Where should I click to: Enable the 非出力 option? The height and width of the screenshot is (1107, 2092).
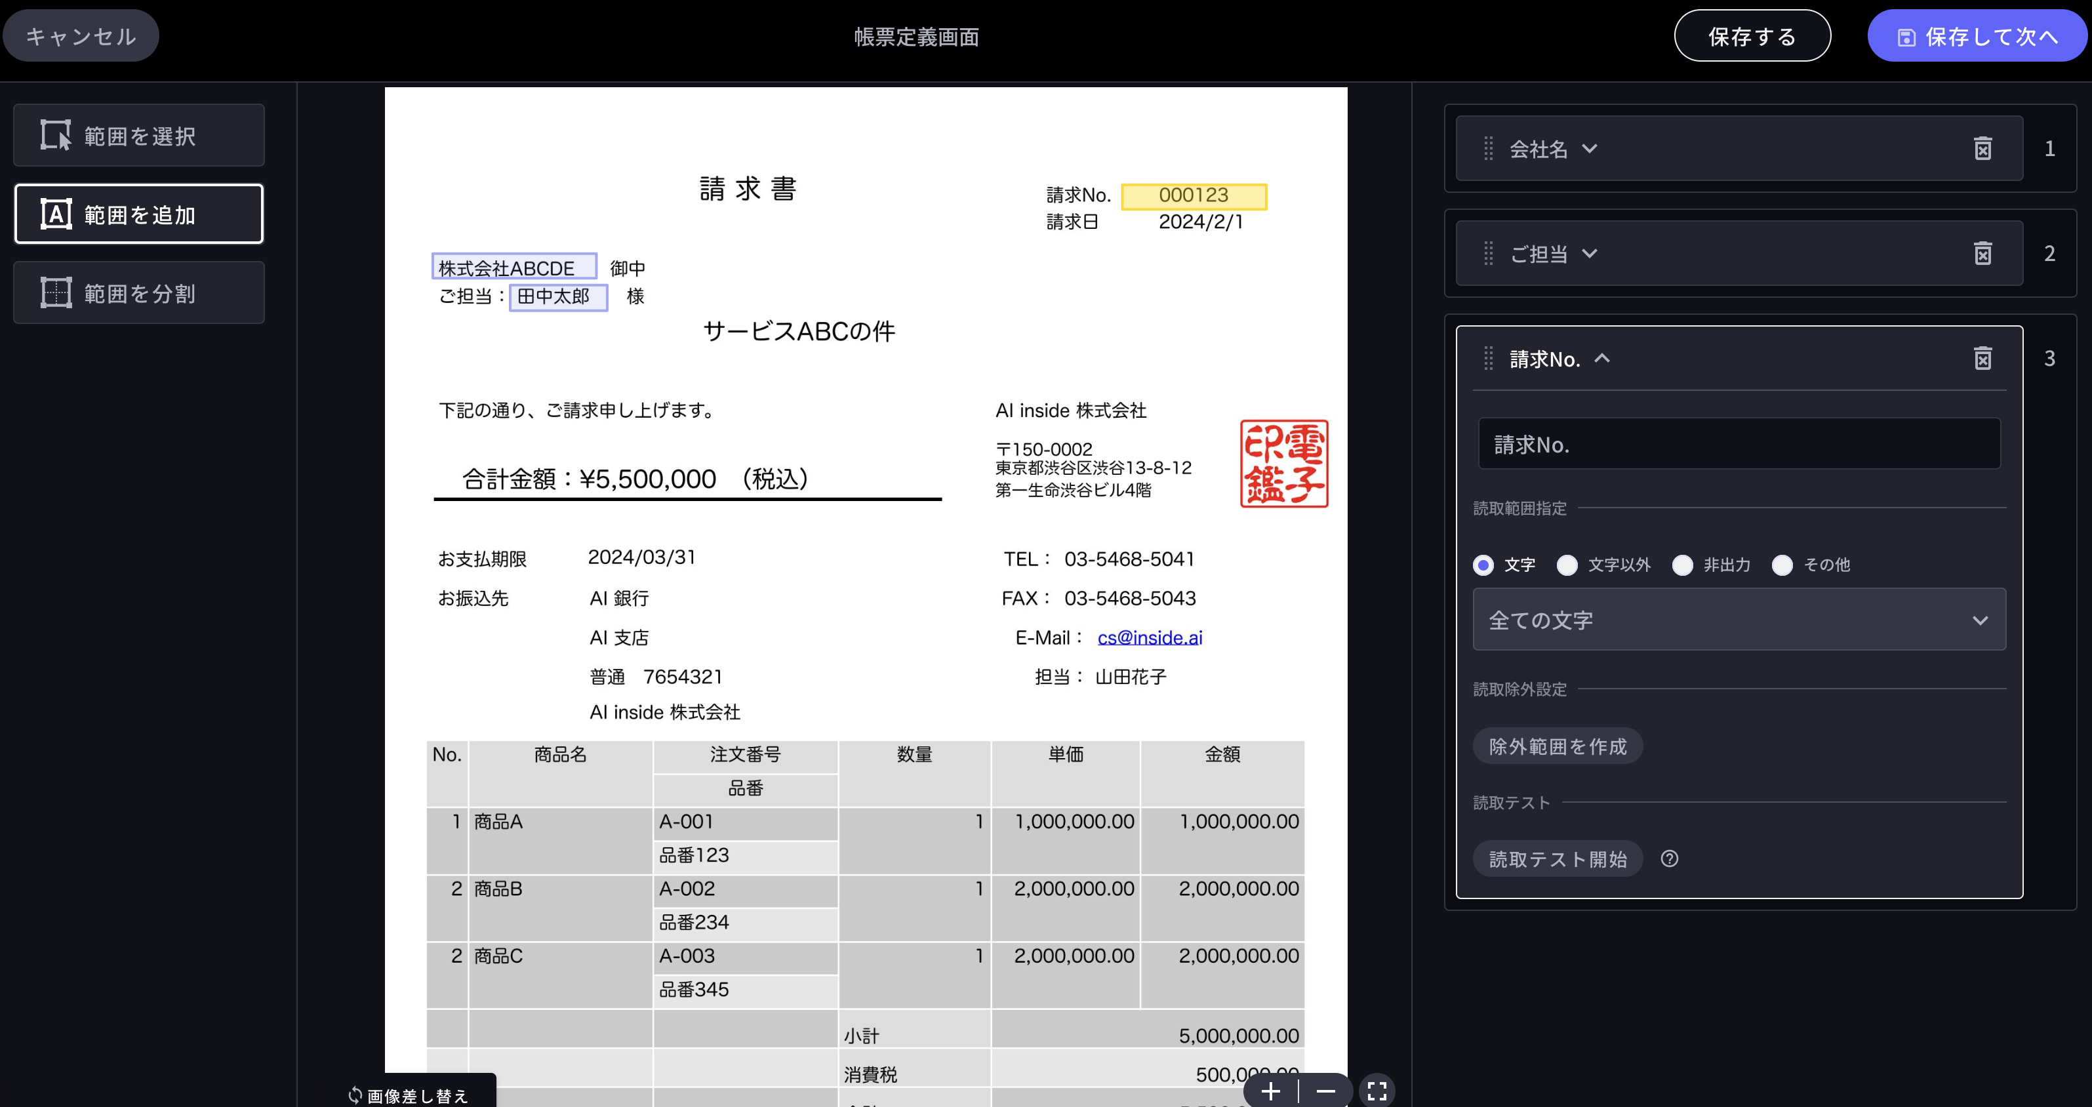pos(1683,565)
